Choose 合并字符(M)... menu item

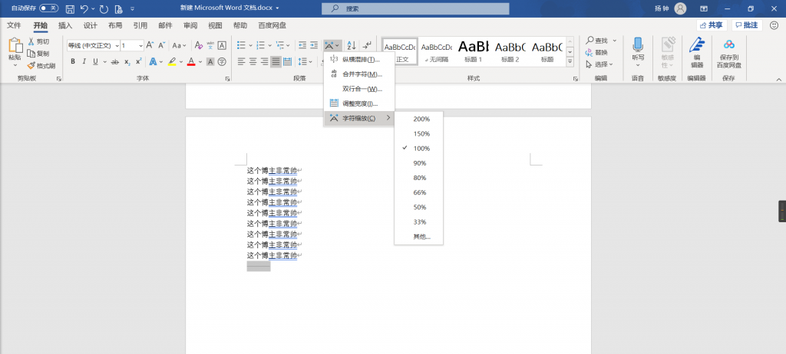coord(359,74)
